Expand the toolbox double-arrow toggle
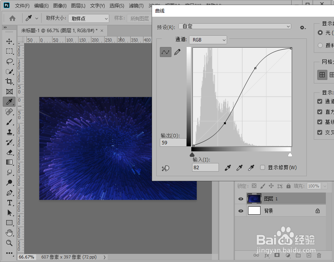This screenshot has height=262, width=334. click(5, 28)
